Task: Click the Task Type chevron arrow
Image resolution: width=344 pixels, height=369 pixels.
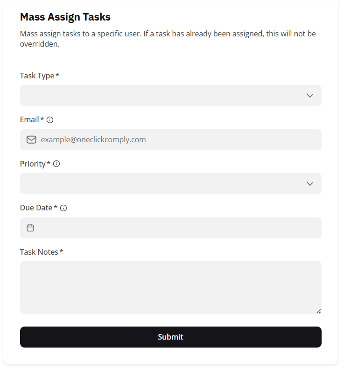Action: pos(310,96)
